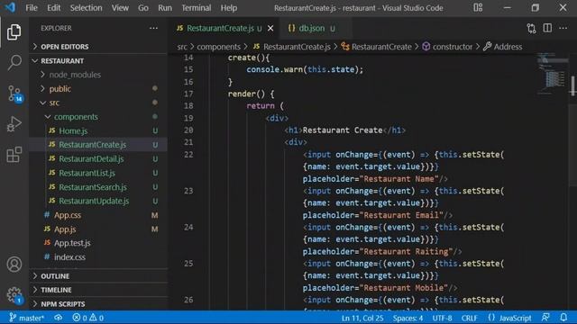The width and height of the screenshot is (577, 324).
Task: Open App.test.js file
Action: [98, 243]
